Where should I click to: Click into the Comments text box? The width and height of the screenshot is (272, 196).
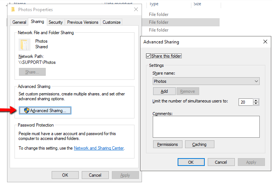click(x=206, y=127)
